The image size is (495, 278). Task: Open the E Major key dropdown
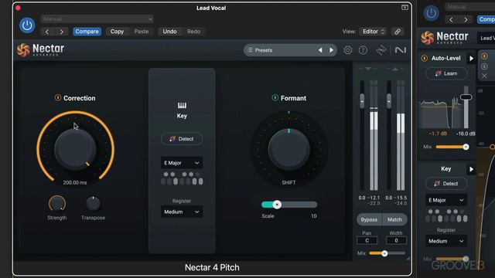pyautogui.click(x=182, y=163)
